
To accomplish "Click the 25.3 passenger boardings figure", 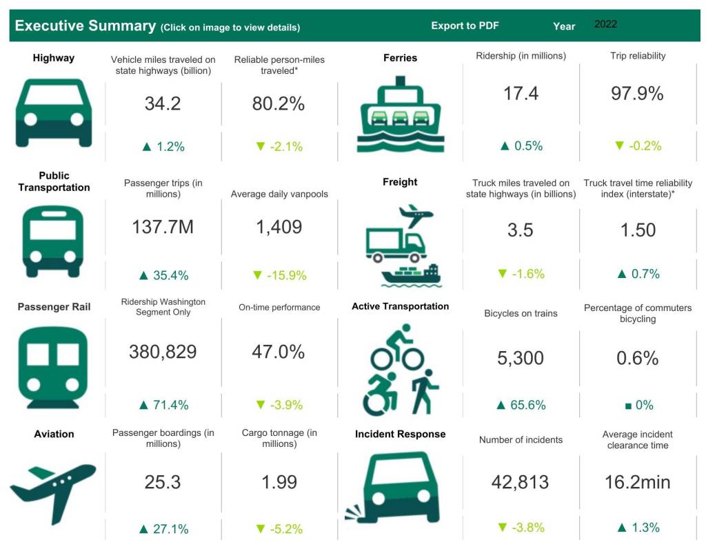I will point(163,482).
